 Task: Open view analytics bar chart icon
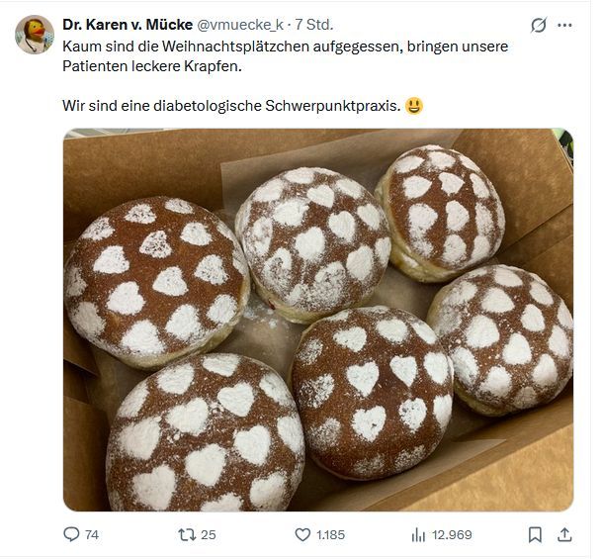[x=418, y=534]
